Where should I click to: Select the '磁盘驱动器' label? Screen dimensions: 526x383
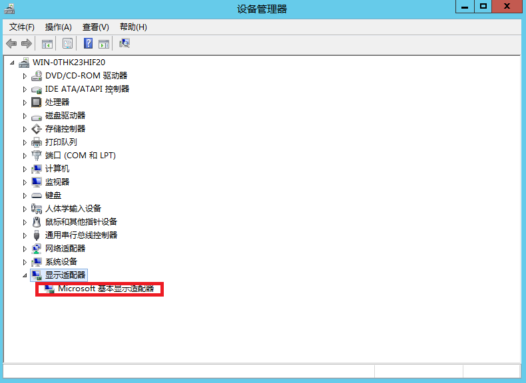click(x=65, y=116)
